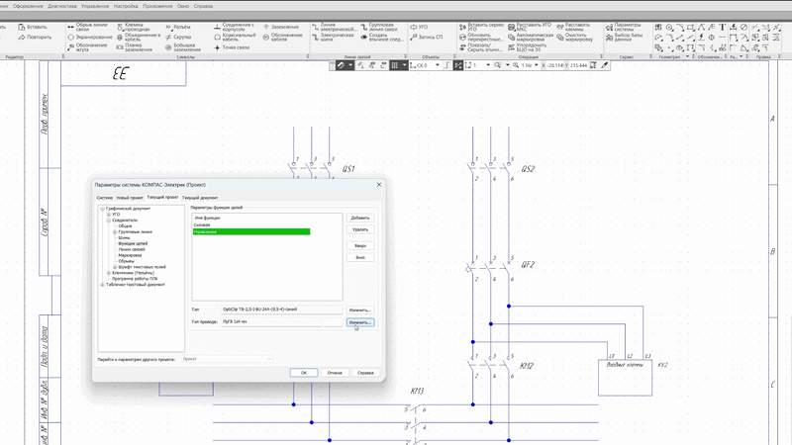Collapse the Графический документ tree node

coord(102,209)
